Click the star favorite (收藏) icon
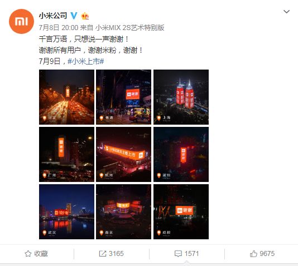The image size is (298, 266). pyautogui.click(x=28, y=254)
